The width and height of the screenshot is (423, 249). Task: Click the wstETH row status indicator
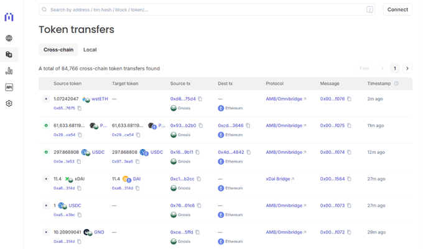point(46,99)
